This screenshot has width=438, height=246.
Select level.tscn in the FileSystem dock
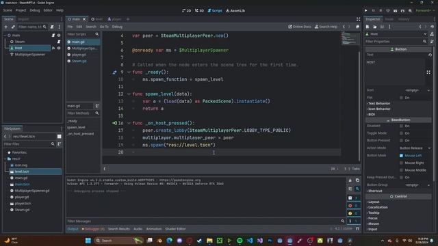coord(22,172)
